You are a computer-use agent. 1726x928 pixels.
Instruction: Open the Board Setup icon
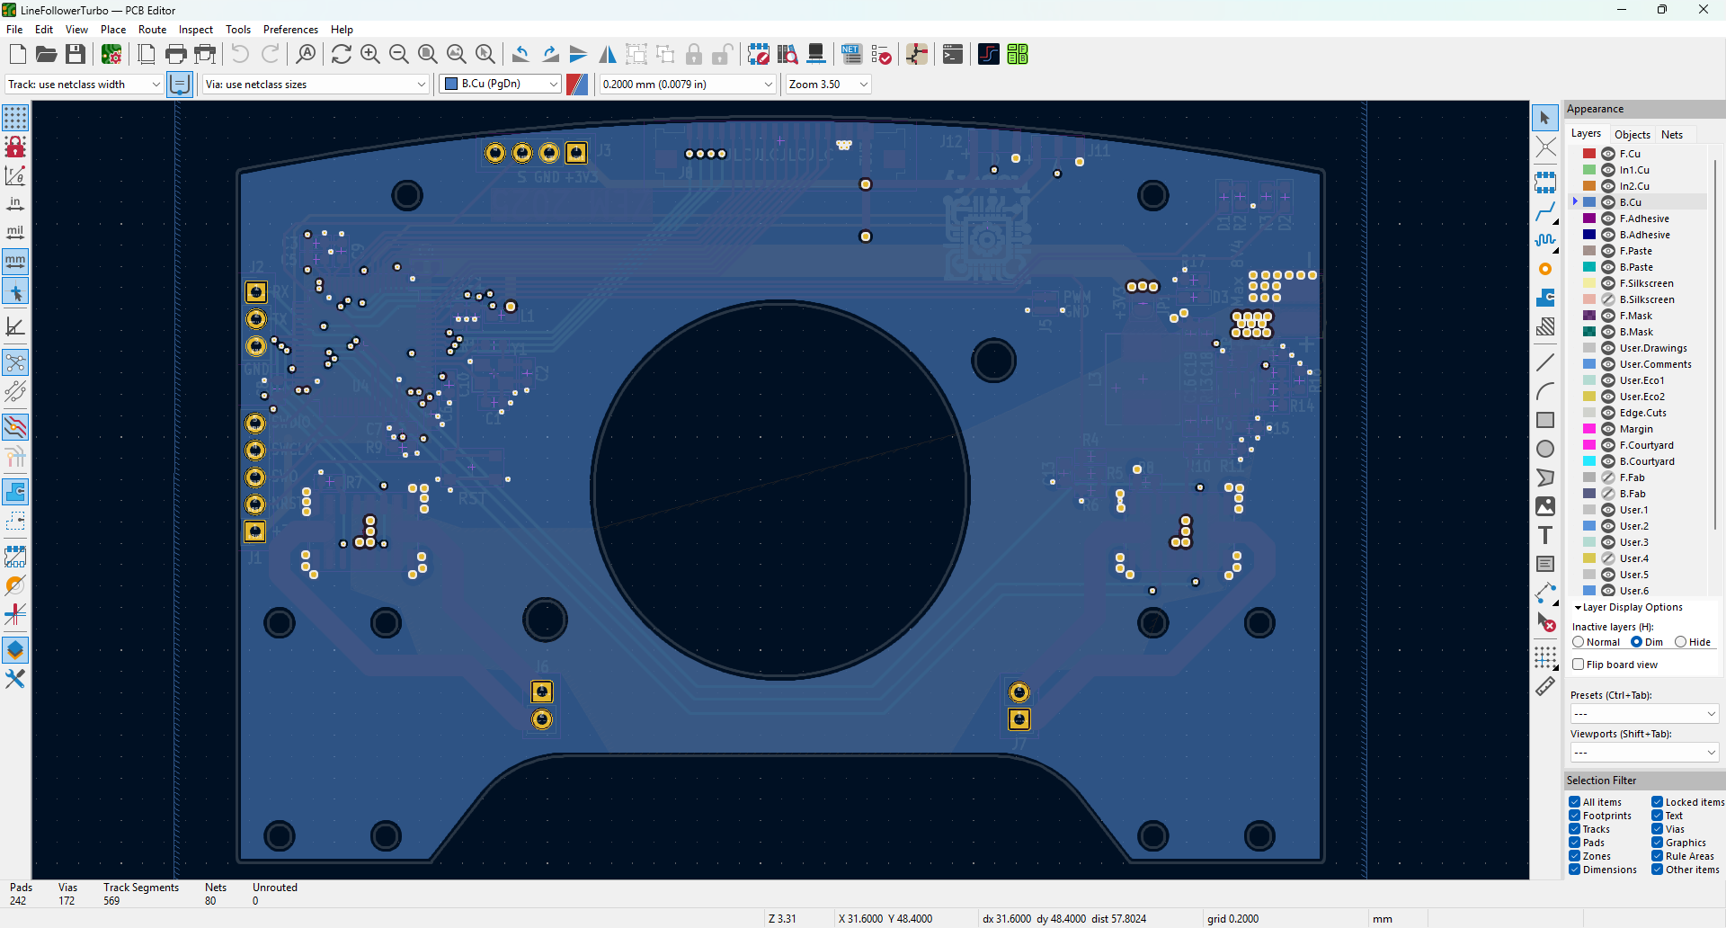pos(111,55)
